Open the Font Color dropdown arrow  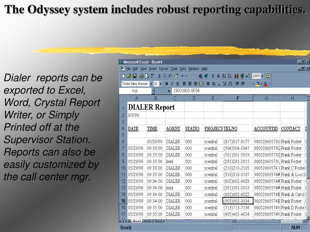click(x=270, y=84)
